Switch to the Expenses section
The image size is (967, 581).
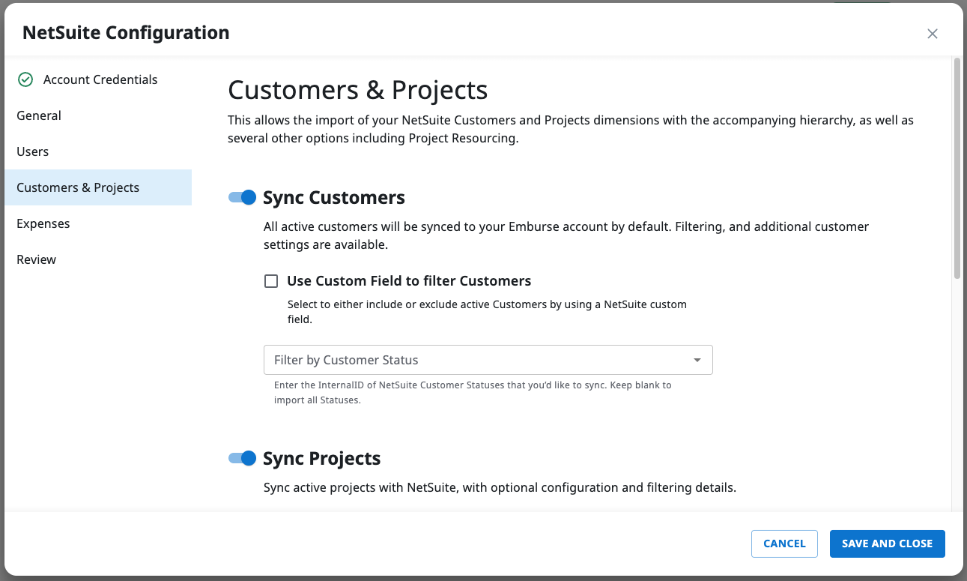(98, 223)
